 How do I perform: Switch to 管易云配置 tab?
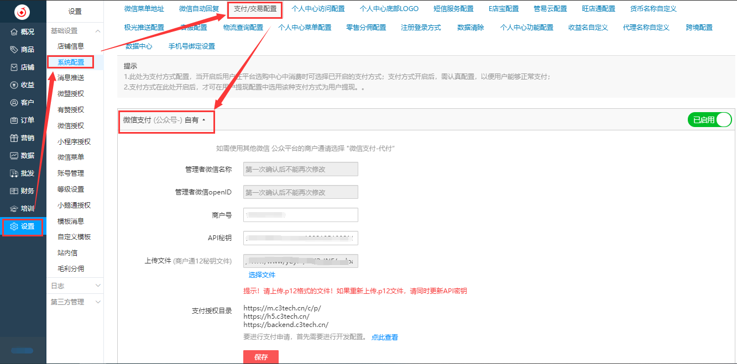point(550,9)
